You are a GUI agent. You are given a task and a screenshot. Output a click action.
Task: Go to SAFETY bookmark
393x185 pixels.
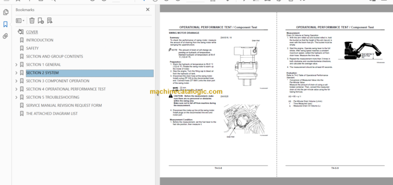click(32, 49)
